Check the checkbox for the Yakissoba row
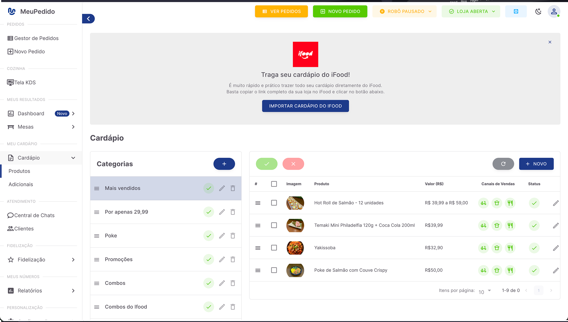Image resolution: width=568 pixels, height=322 pixels. [274, 248]
